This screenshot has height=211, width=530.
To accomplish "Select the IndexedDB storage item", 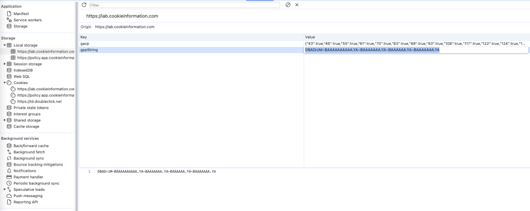I will point(23,70).
